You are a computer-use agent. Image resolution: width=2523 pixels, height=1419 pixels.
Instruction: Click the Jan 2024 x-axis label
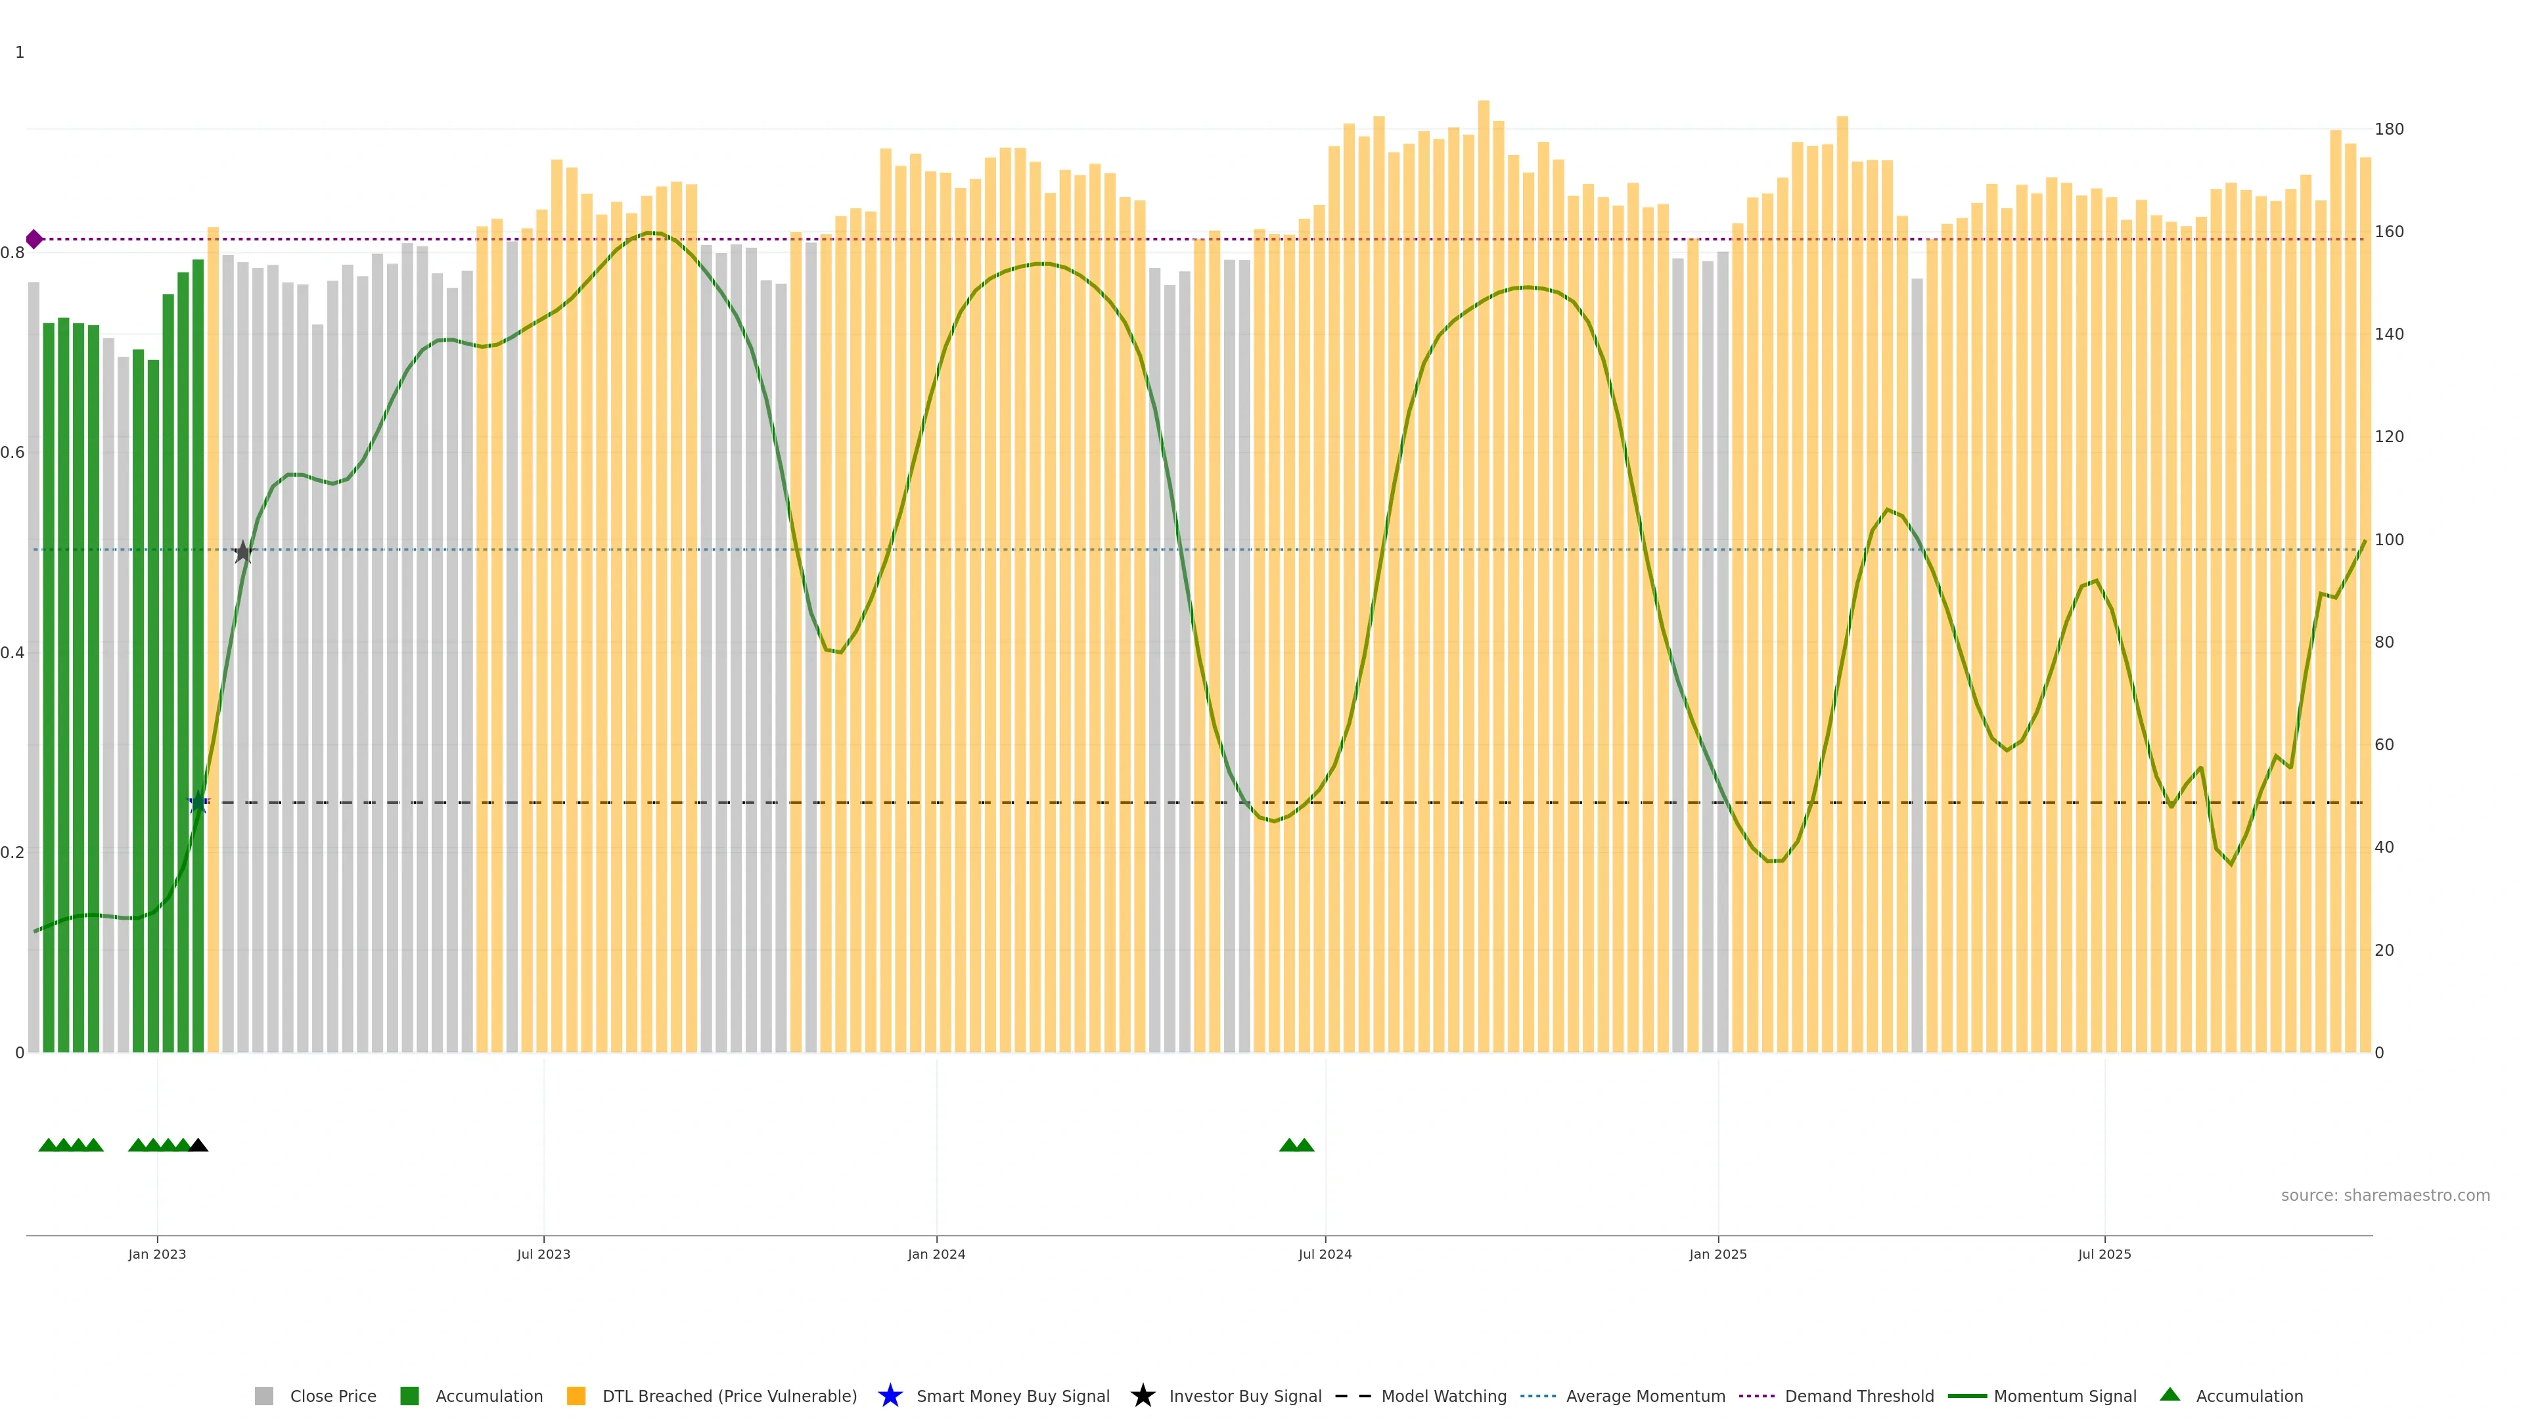tap(936, 1253)
